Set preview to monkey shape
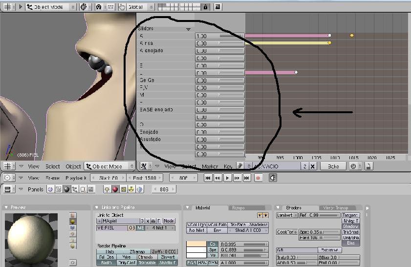This screenshot has height=267, width=411. point(73,234)
